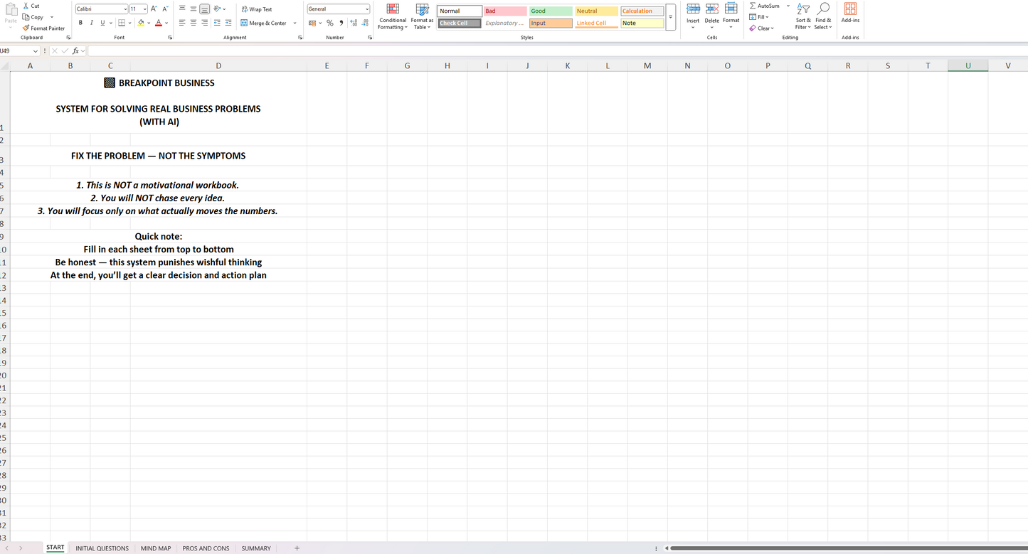Toggle Wrap Text for the cell

(256, 9)
